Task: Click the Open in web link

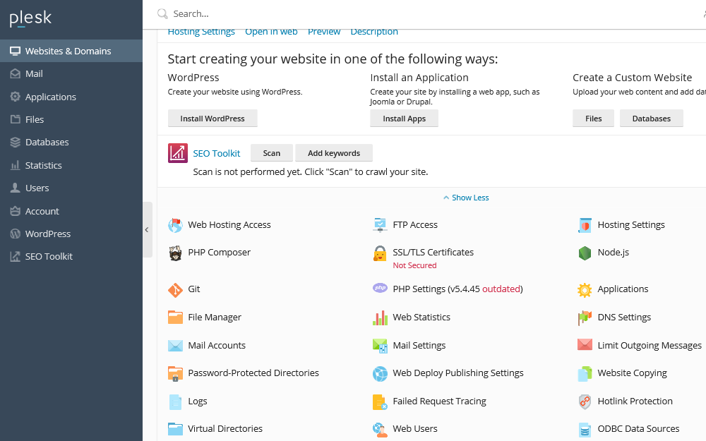Action: 271,32
